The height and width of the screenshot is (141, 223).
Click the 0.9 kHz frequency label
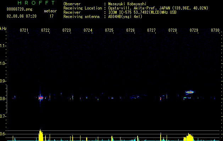(x=3, y=81)
